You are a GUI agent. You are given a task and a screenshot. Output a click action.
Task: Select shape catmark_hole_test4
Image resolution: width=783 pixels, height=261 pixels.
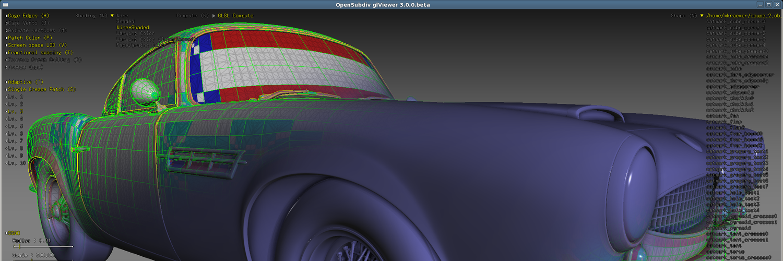(733, 210)
